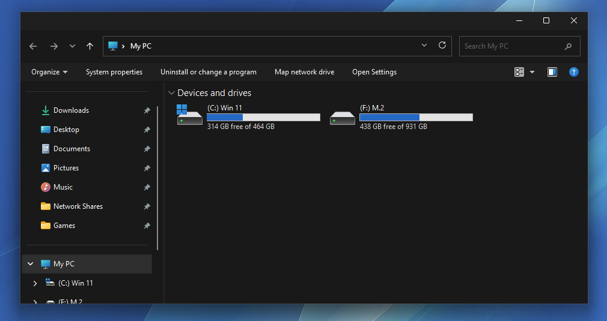Image resolution: width=607 pixels, height=321 pixels.
Task: Click the navigation pane scrollbar
Action: [x=157, y=178]
